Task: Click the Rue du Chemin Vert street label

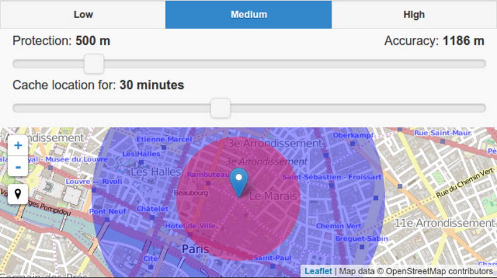Action: 465,183
